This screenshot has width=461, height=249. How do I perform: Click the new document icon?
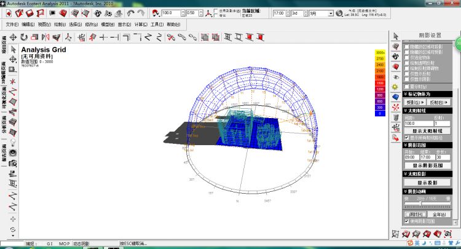point(10,13)
